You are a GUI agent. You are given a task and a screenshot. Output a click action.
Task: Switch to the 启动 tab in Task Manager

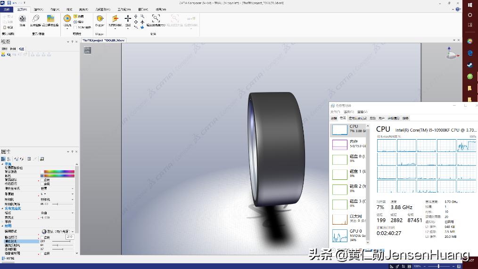(x=372, y=118)
